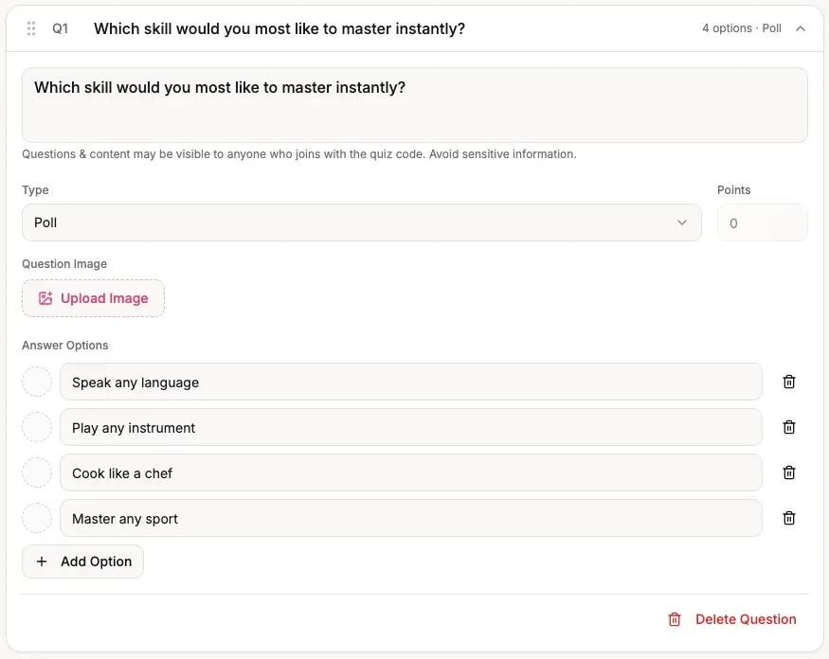Open the Type dropdown set to Poll

[362, 223]
